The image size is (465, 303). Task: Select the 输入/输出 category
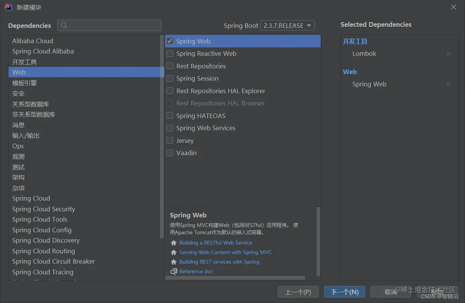point(84,135)
